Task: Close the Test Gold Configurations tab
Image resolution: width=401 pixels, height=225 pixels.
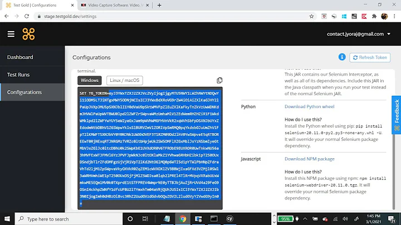Action: pos(72,5)
